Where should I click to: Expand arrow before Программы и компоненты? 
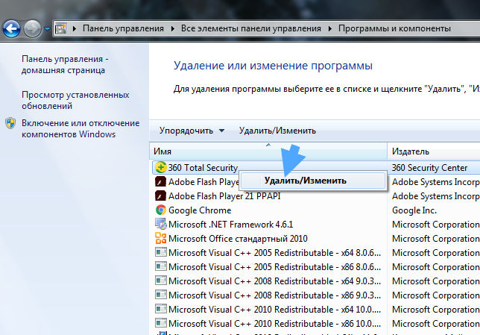[330, 29]
